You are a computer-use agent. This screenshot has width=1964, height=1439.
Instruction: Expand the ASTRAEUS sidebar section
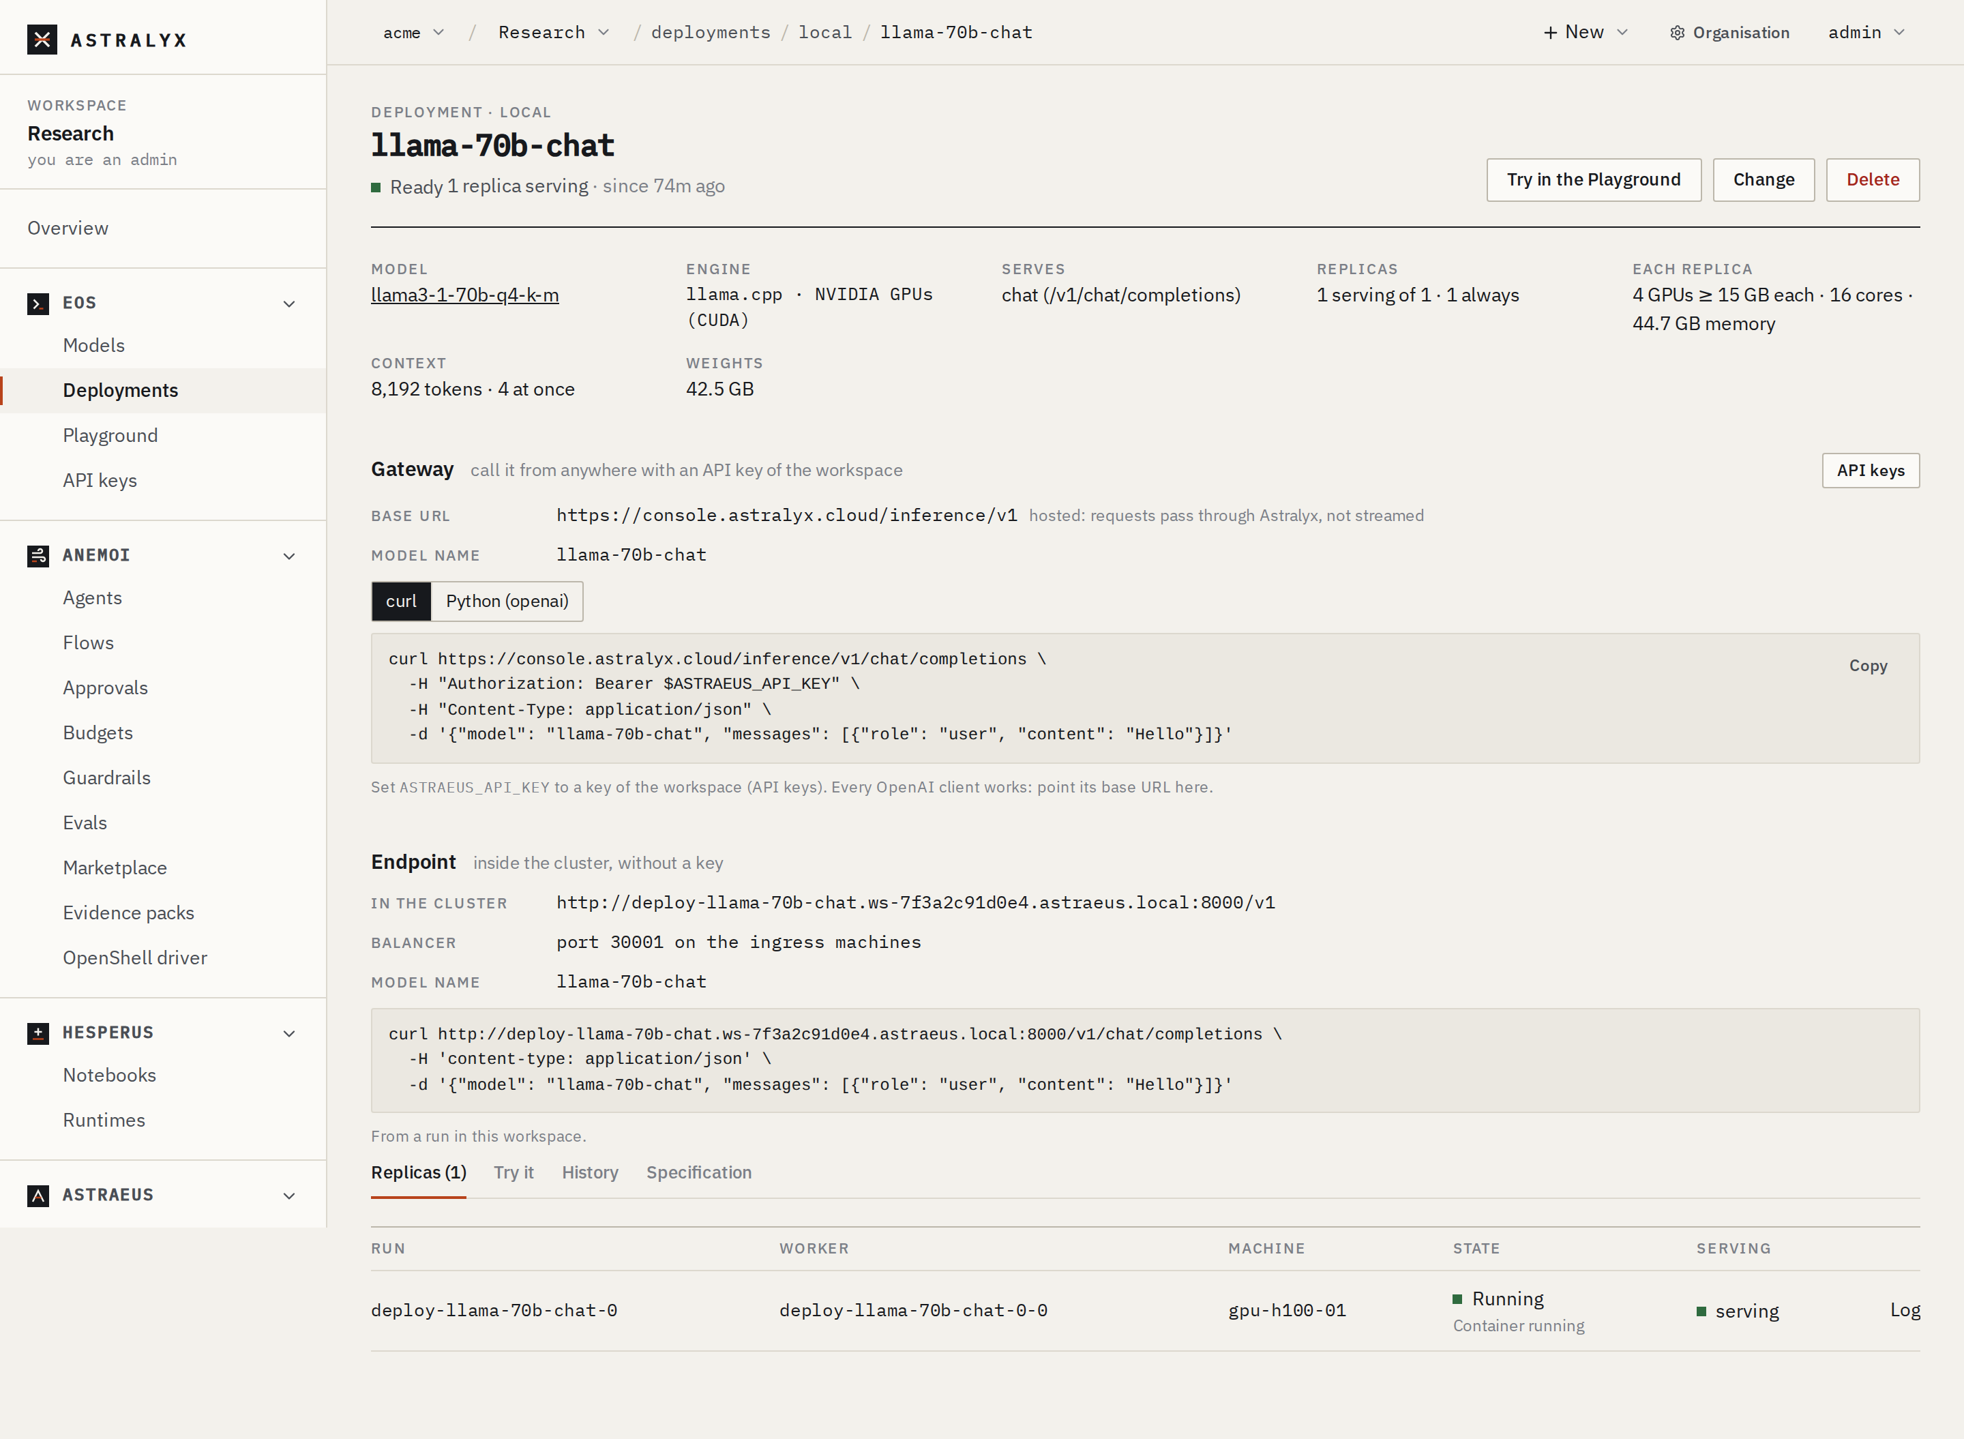[x=289, y=1196]
